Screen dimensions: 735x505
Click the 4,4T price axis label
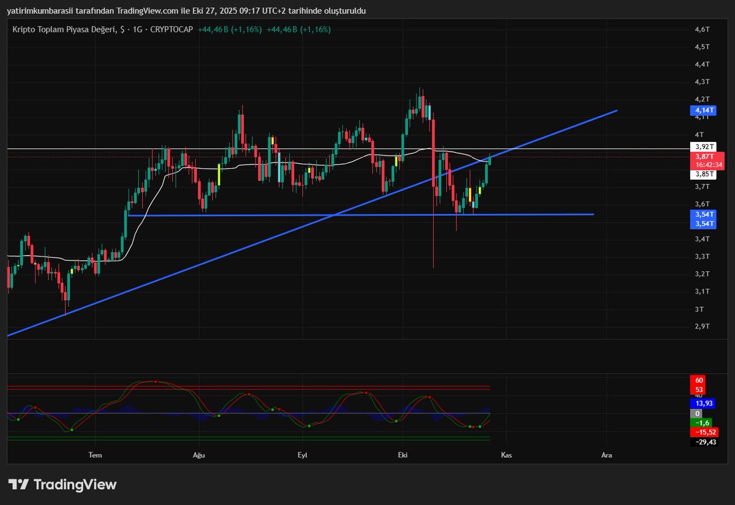[702, 64]
